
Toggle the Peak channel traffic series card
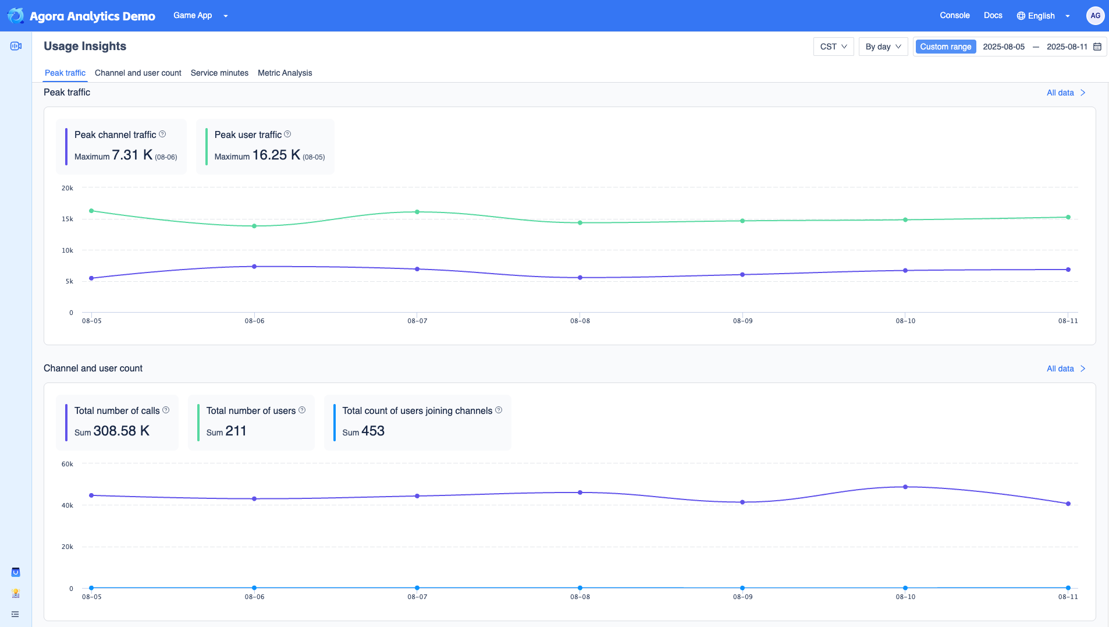tap(122, 147)
